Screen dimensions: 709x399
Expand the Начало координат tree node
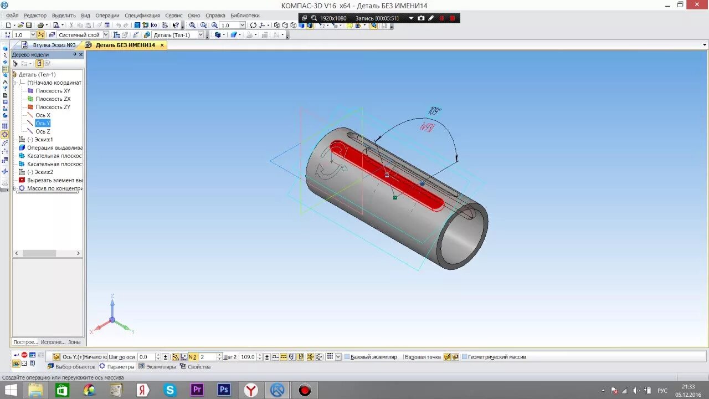(15, 83)
